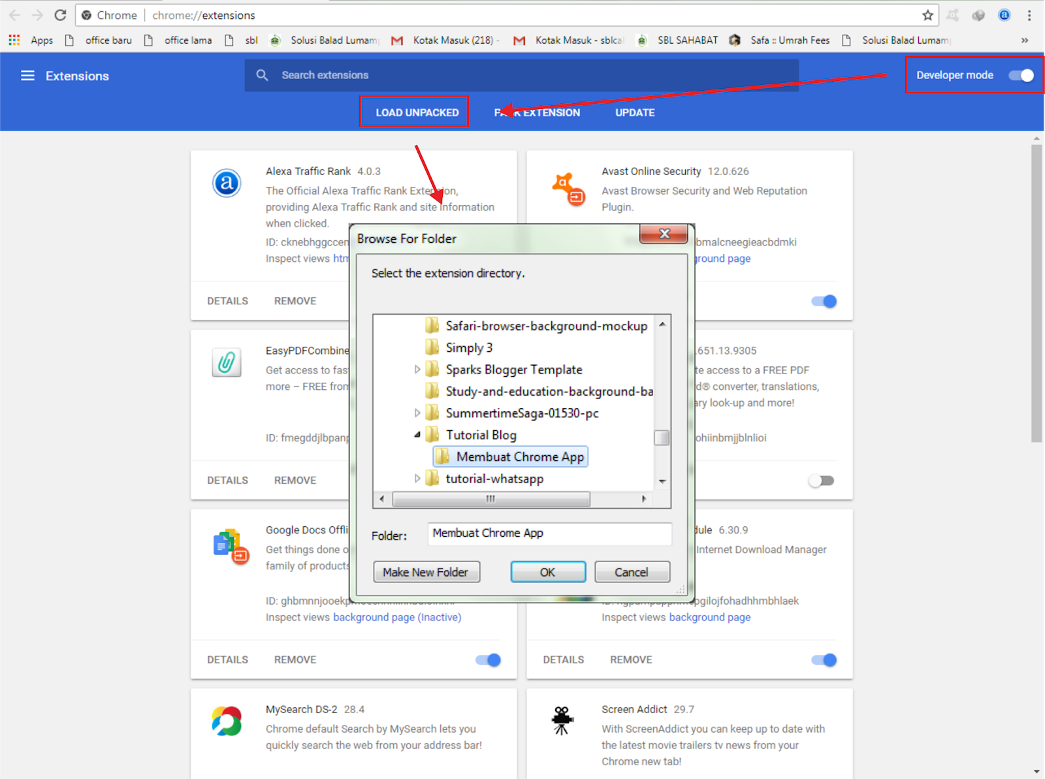Click the browser reload button
The height and width of the screenshot is (779, 1045).
click(x=60, y=15)
